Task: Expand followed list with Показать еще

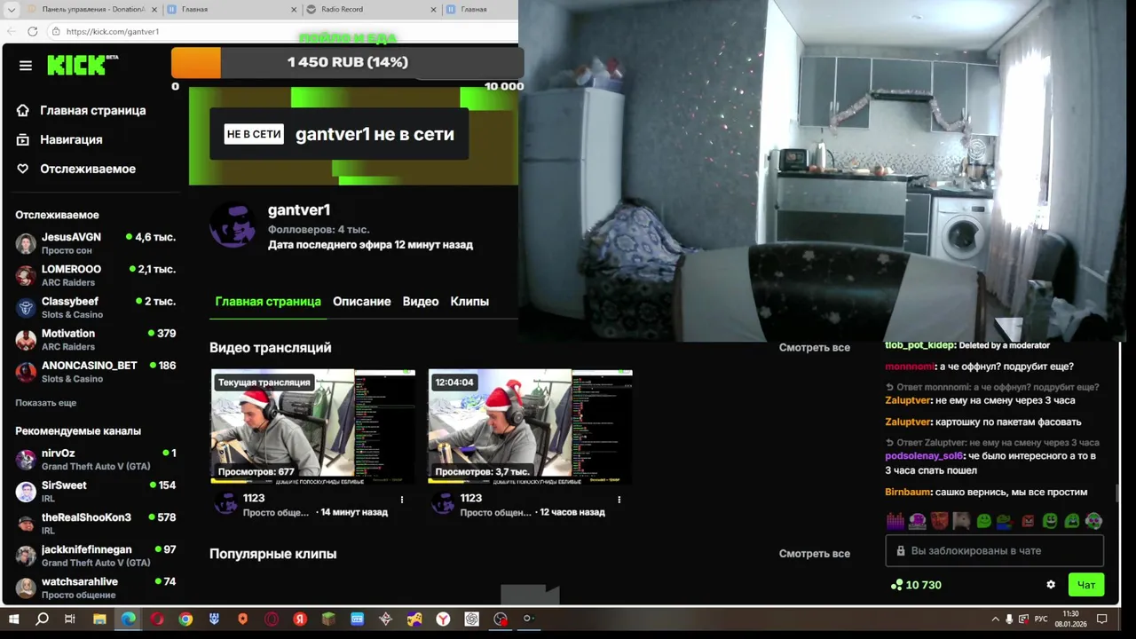Action: pyautogui.click(x=45, y=403)
